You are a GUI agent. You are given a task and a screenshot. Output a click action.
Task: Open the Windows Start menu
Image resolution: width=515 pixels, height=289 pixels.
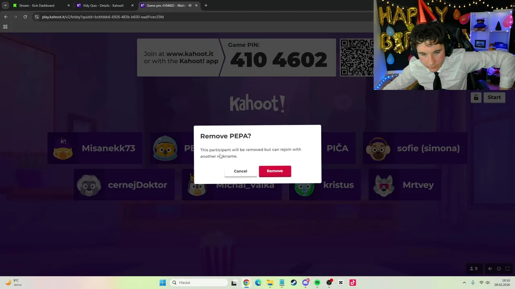click(163, 283)
